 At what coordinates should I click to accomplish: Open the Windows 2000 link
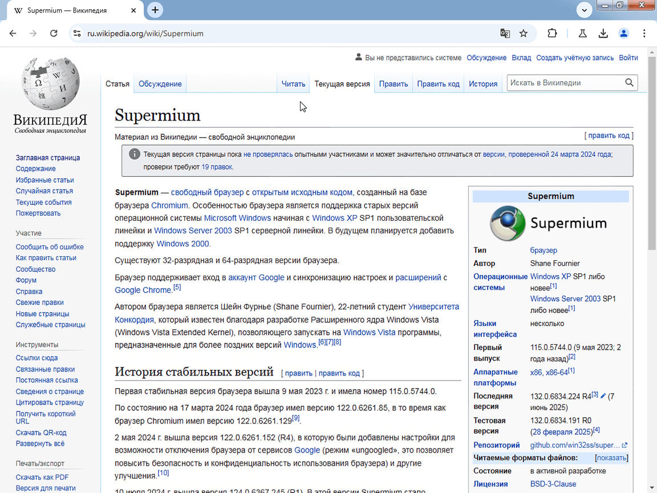pyautogui.click(x=182, y=244)
